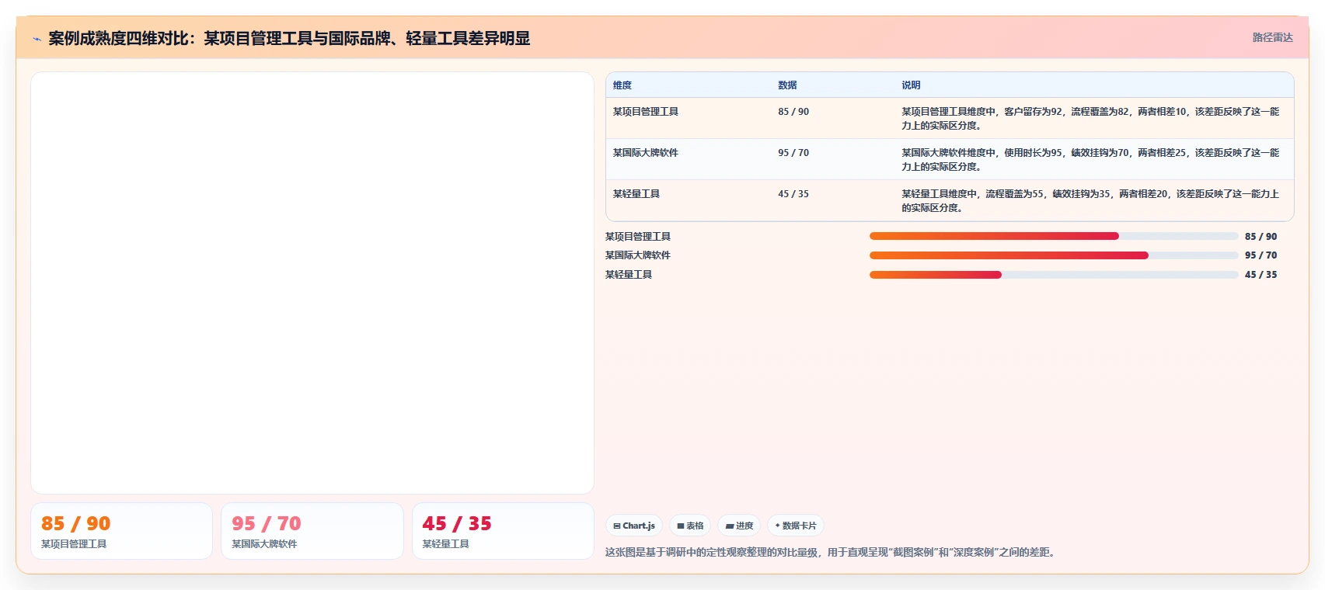Click the 某轻量工具 progress bar
Viewport: 1325px width, 590px height.
[1054, 275]
